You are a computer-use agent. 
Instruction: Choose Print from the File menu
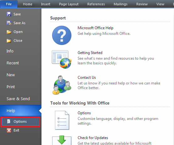point(11,87)
